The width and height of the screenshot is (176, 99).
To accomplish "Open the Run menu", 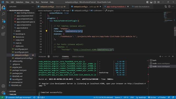I will coord(37,2).
